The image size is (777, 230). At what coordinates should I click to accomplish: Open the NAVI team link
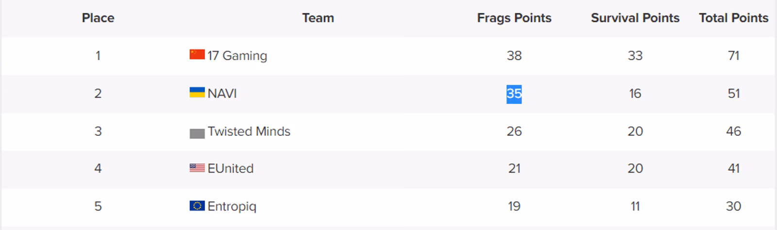pyautogui.click(x=222, y=93)
